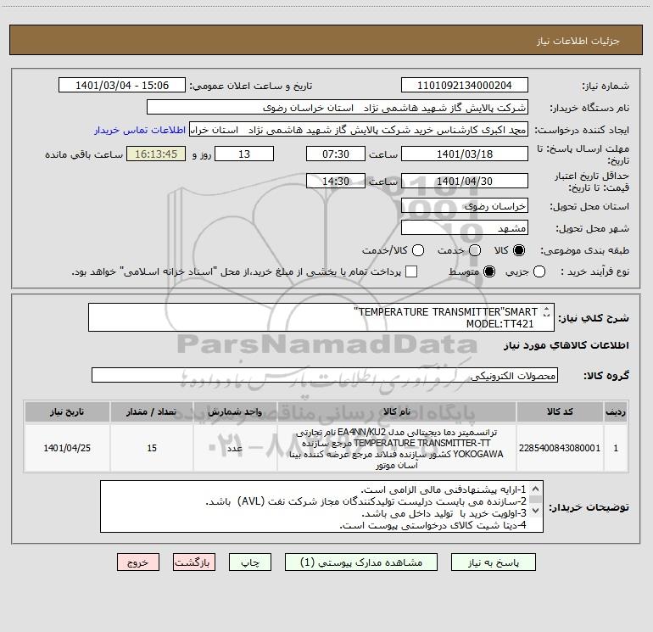Image resolution: width=653 pixels, height=632 pixels.
Task: Click row number 1 cell
Action: 616,448
